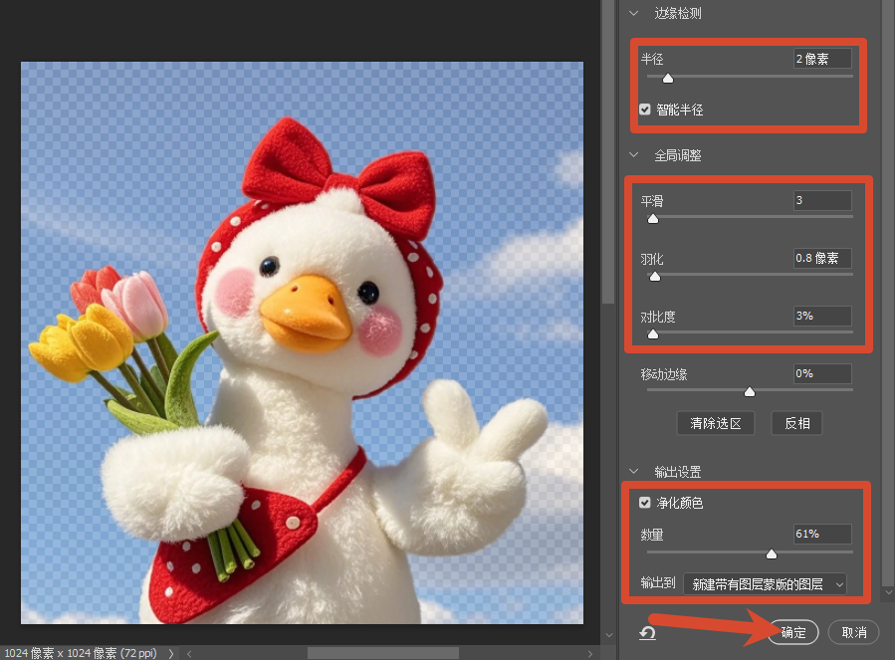
Task: Click the 取消 button
Action: point(854,632)
